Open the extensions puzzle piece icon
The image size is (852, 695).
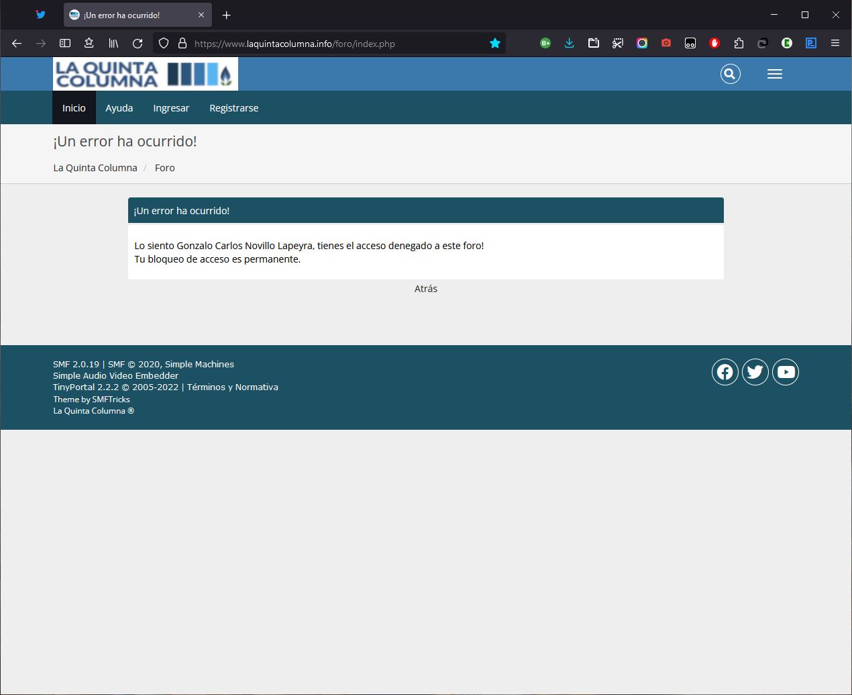click(x=739, y=44)
